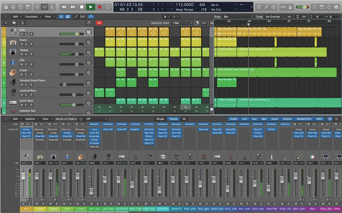Open the Inspector info icon

tap(13, 7)
